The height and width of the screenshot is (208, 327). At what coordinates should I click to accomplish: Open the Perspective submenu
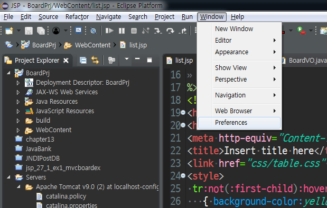tap(239, 80)
